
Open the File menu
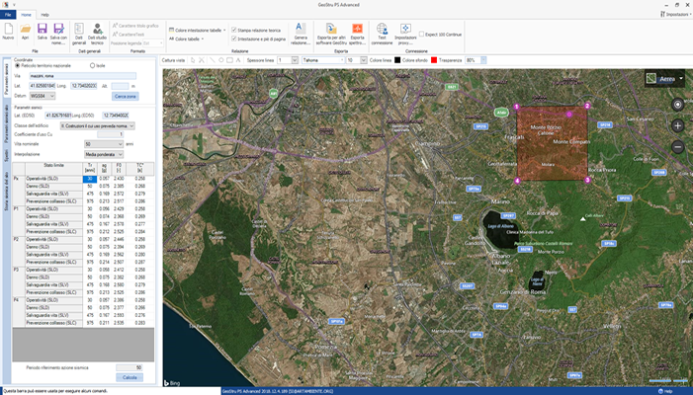8,15
